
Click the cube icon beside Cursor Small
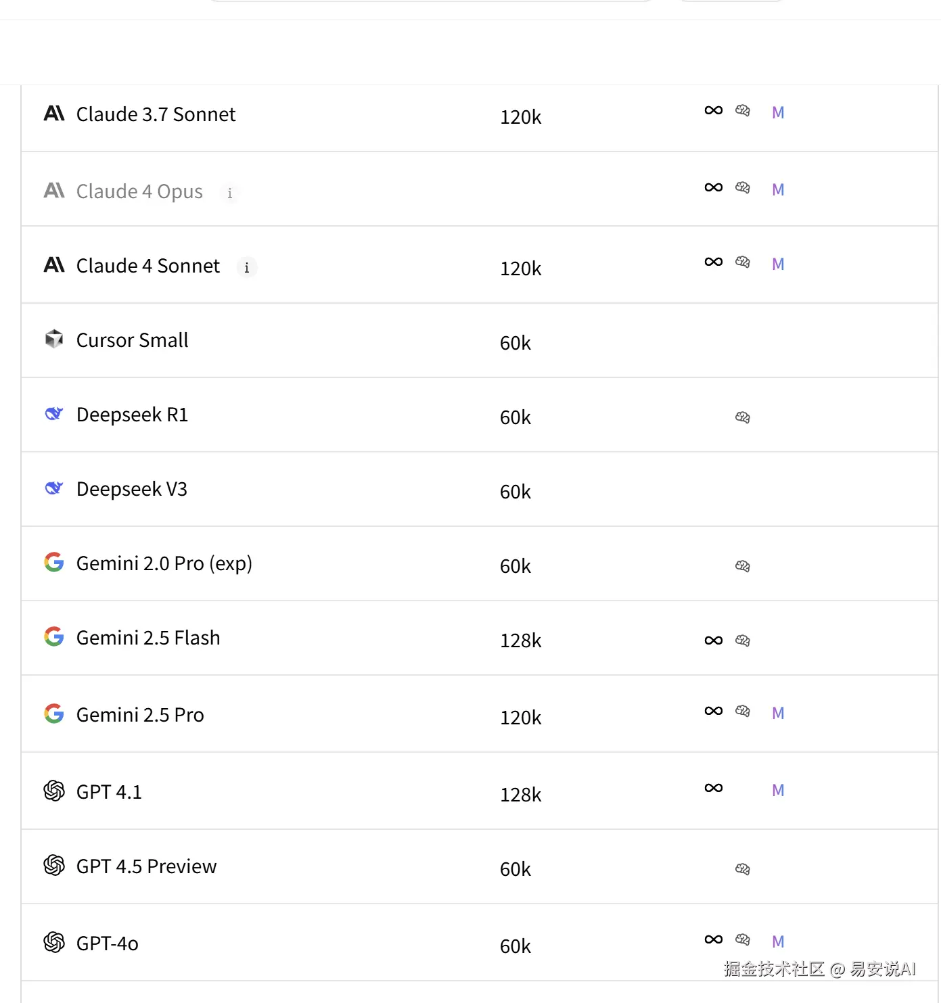[x=54, y=339]
